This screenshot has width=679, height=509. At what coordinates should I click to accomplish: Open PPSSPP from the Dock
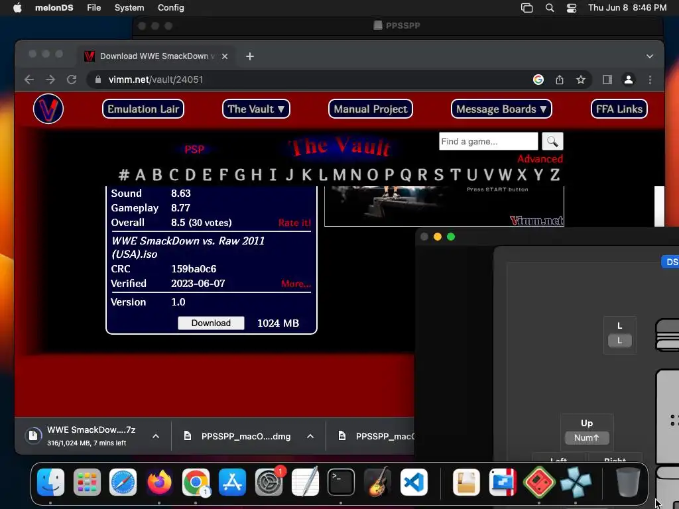click(576, 482)
